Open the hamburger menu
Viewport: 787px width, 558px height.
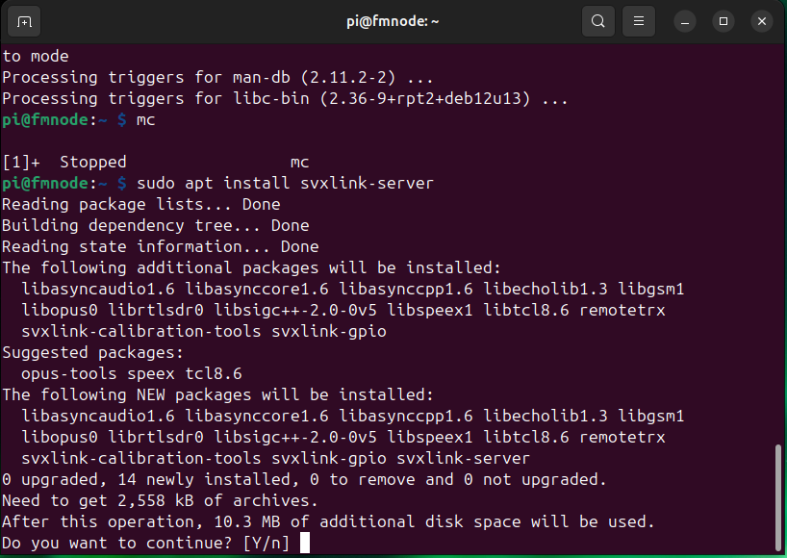point(638,20)
